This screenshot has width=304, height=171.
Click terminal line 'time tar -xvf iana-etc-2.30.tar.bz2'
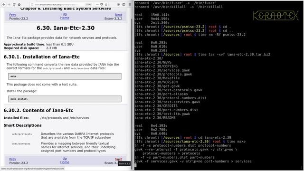click(x=234, y=55)
